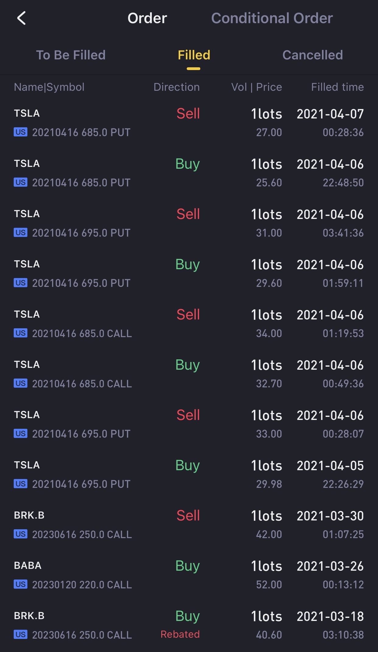
Task: Open BRK.B sell order at 42.00
Action: [189, 525]
